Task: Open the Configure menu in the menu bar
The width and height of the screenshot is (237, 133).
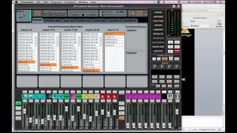Action: point(70,2)
